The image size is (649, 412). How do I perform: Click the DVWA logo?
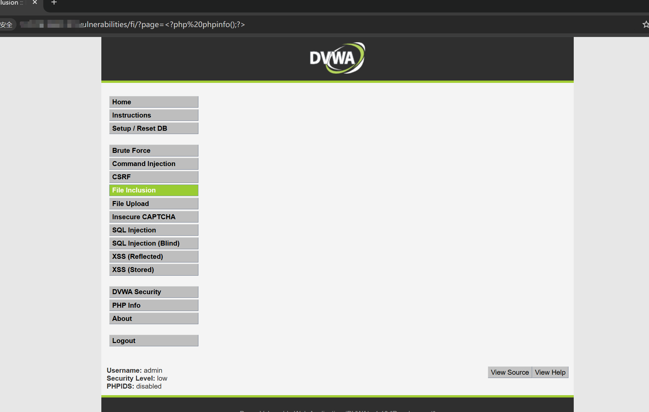337,58
